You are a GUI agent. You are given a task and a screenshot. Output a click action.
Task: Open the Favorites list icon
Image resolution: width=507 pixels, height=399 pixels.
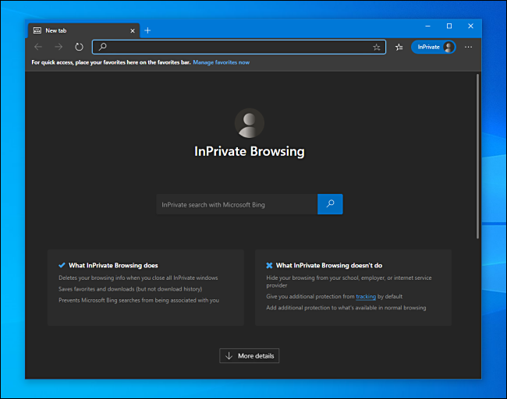[399, 47]
